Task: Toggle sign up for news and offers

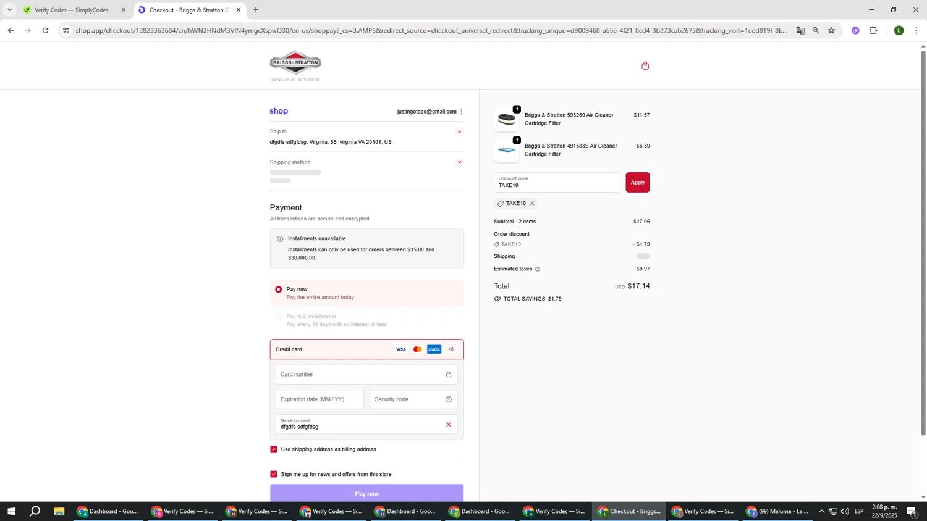Action: 274,474
